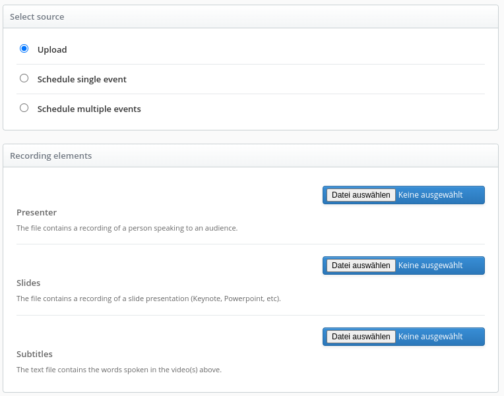Click the Slides description mentioning Keynote, Powerpoint
Viewport: 504px width, 396px height.
point(148,298)
